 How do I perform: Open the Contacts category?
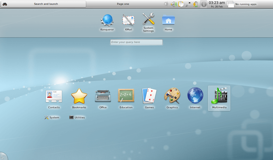point(54,97)
